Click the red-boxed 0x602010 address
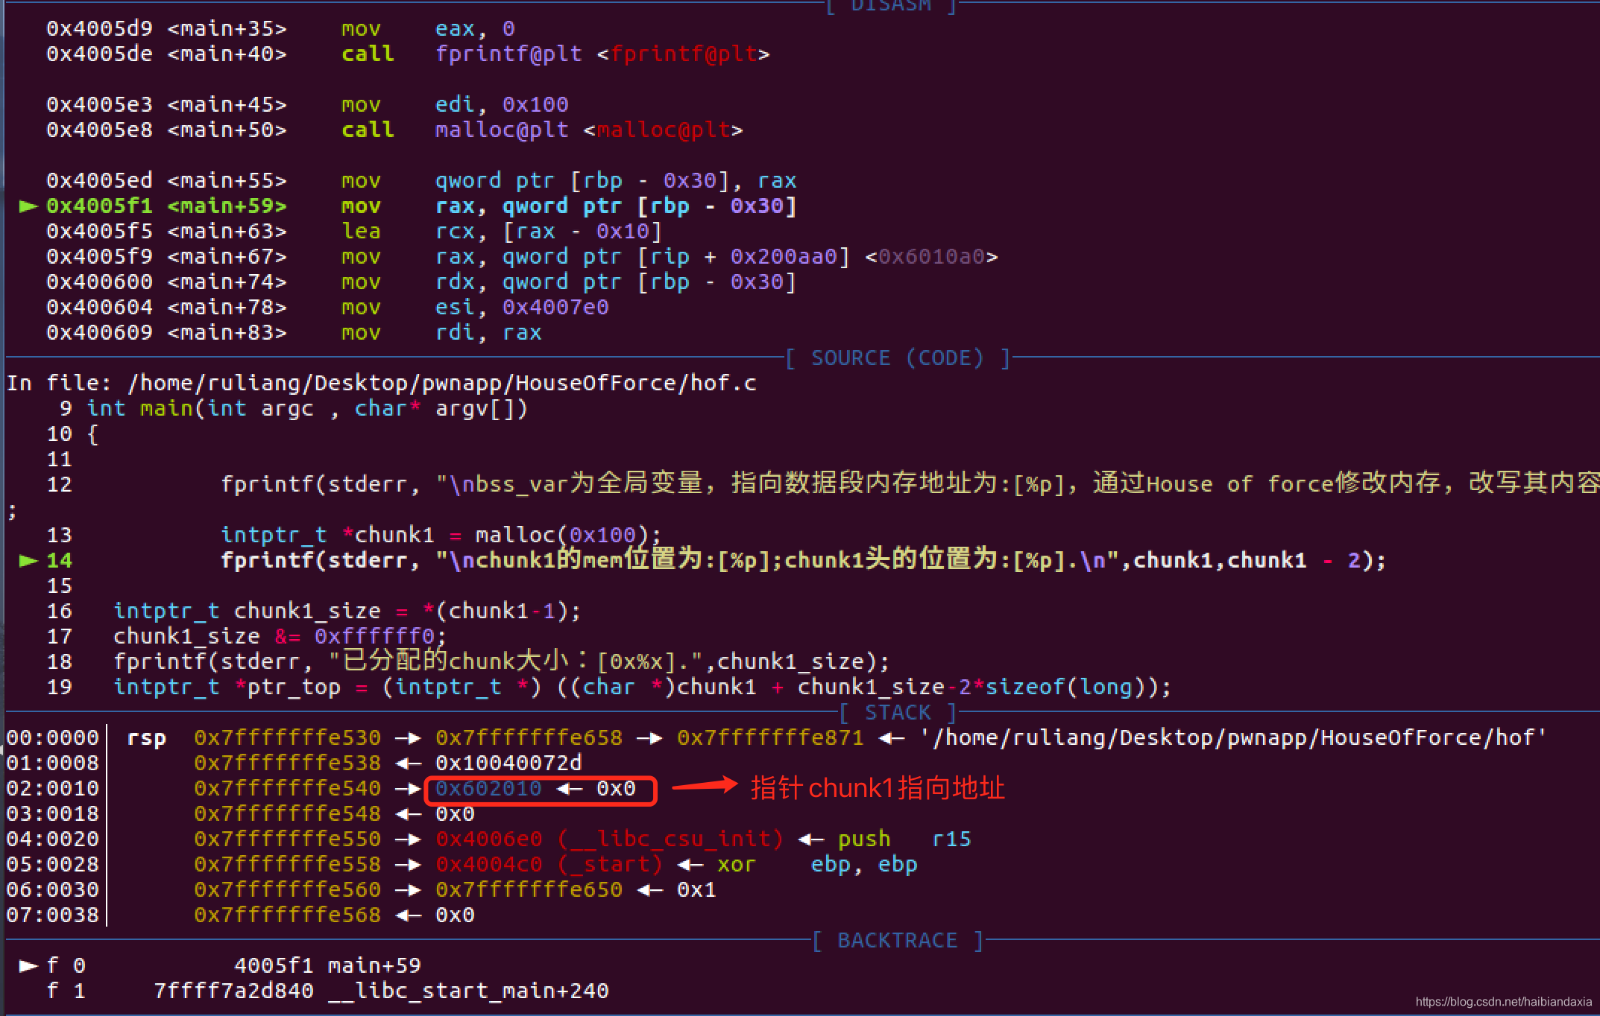The image size is (1600, 1016). [489, 789]
